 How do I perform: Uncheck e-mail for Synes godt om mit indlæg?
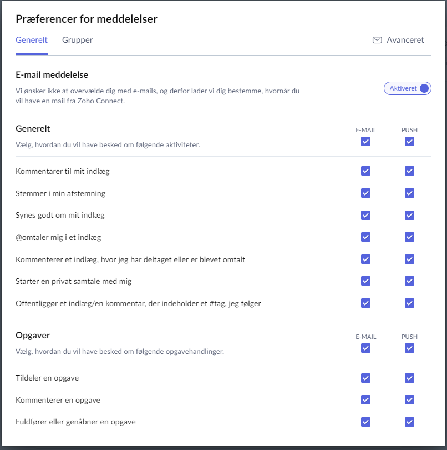[365, 215]
